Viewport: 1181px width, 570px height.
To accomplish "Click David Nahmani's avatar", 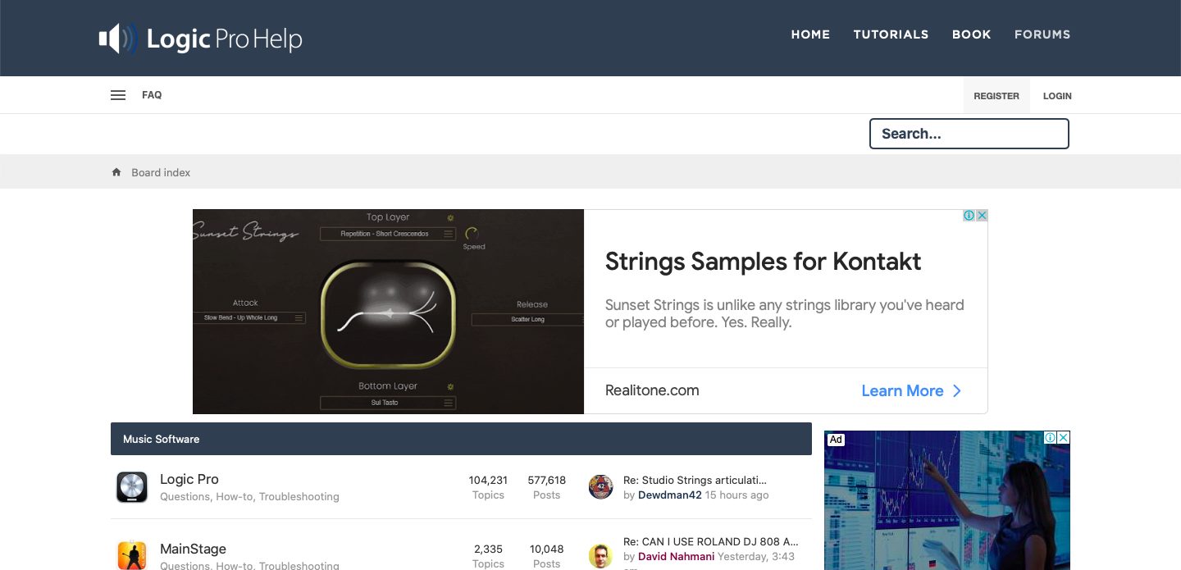I will click(x=601, y=556).
